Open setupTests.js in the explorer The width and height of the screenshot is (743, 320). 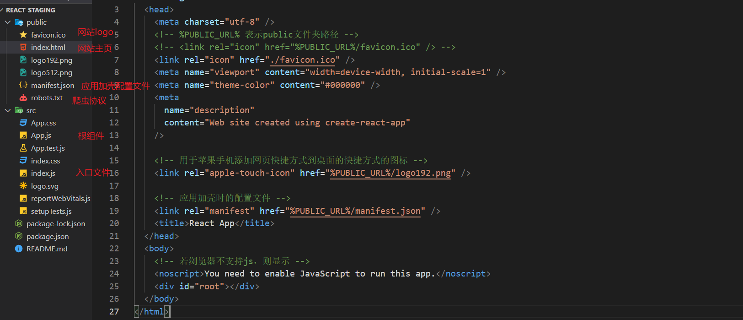point(51,211)
